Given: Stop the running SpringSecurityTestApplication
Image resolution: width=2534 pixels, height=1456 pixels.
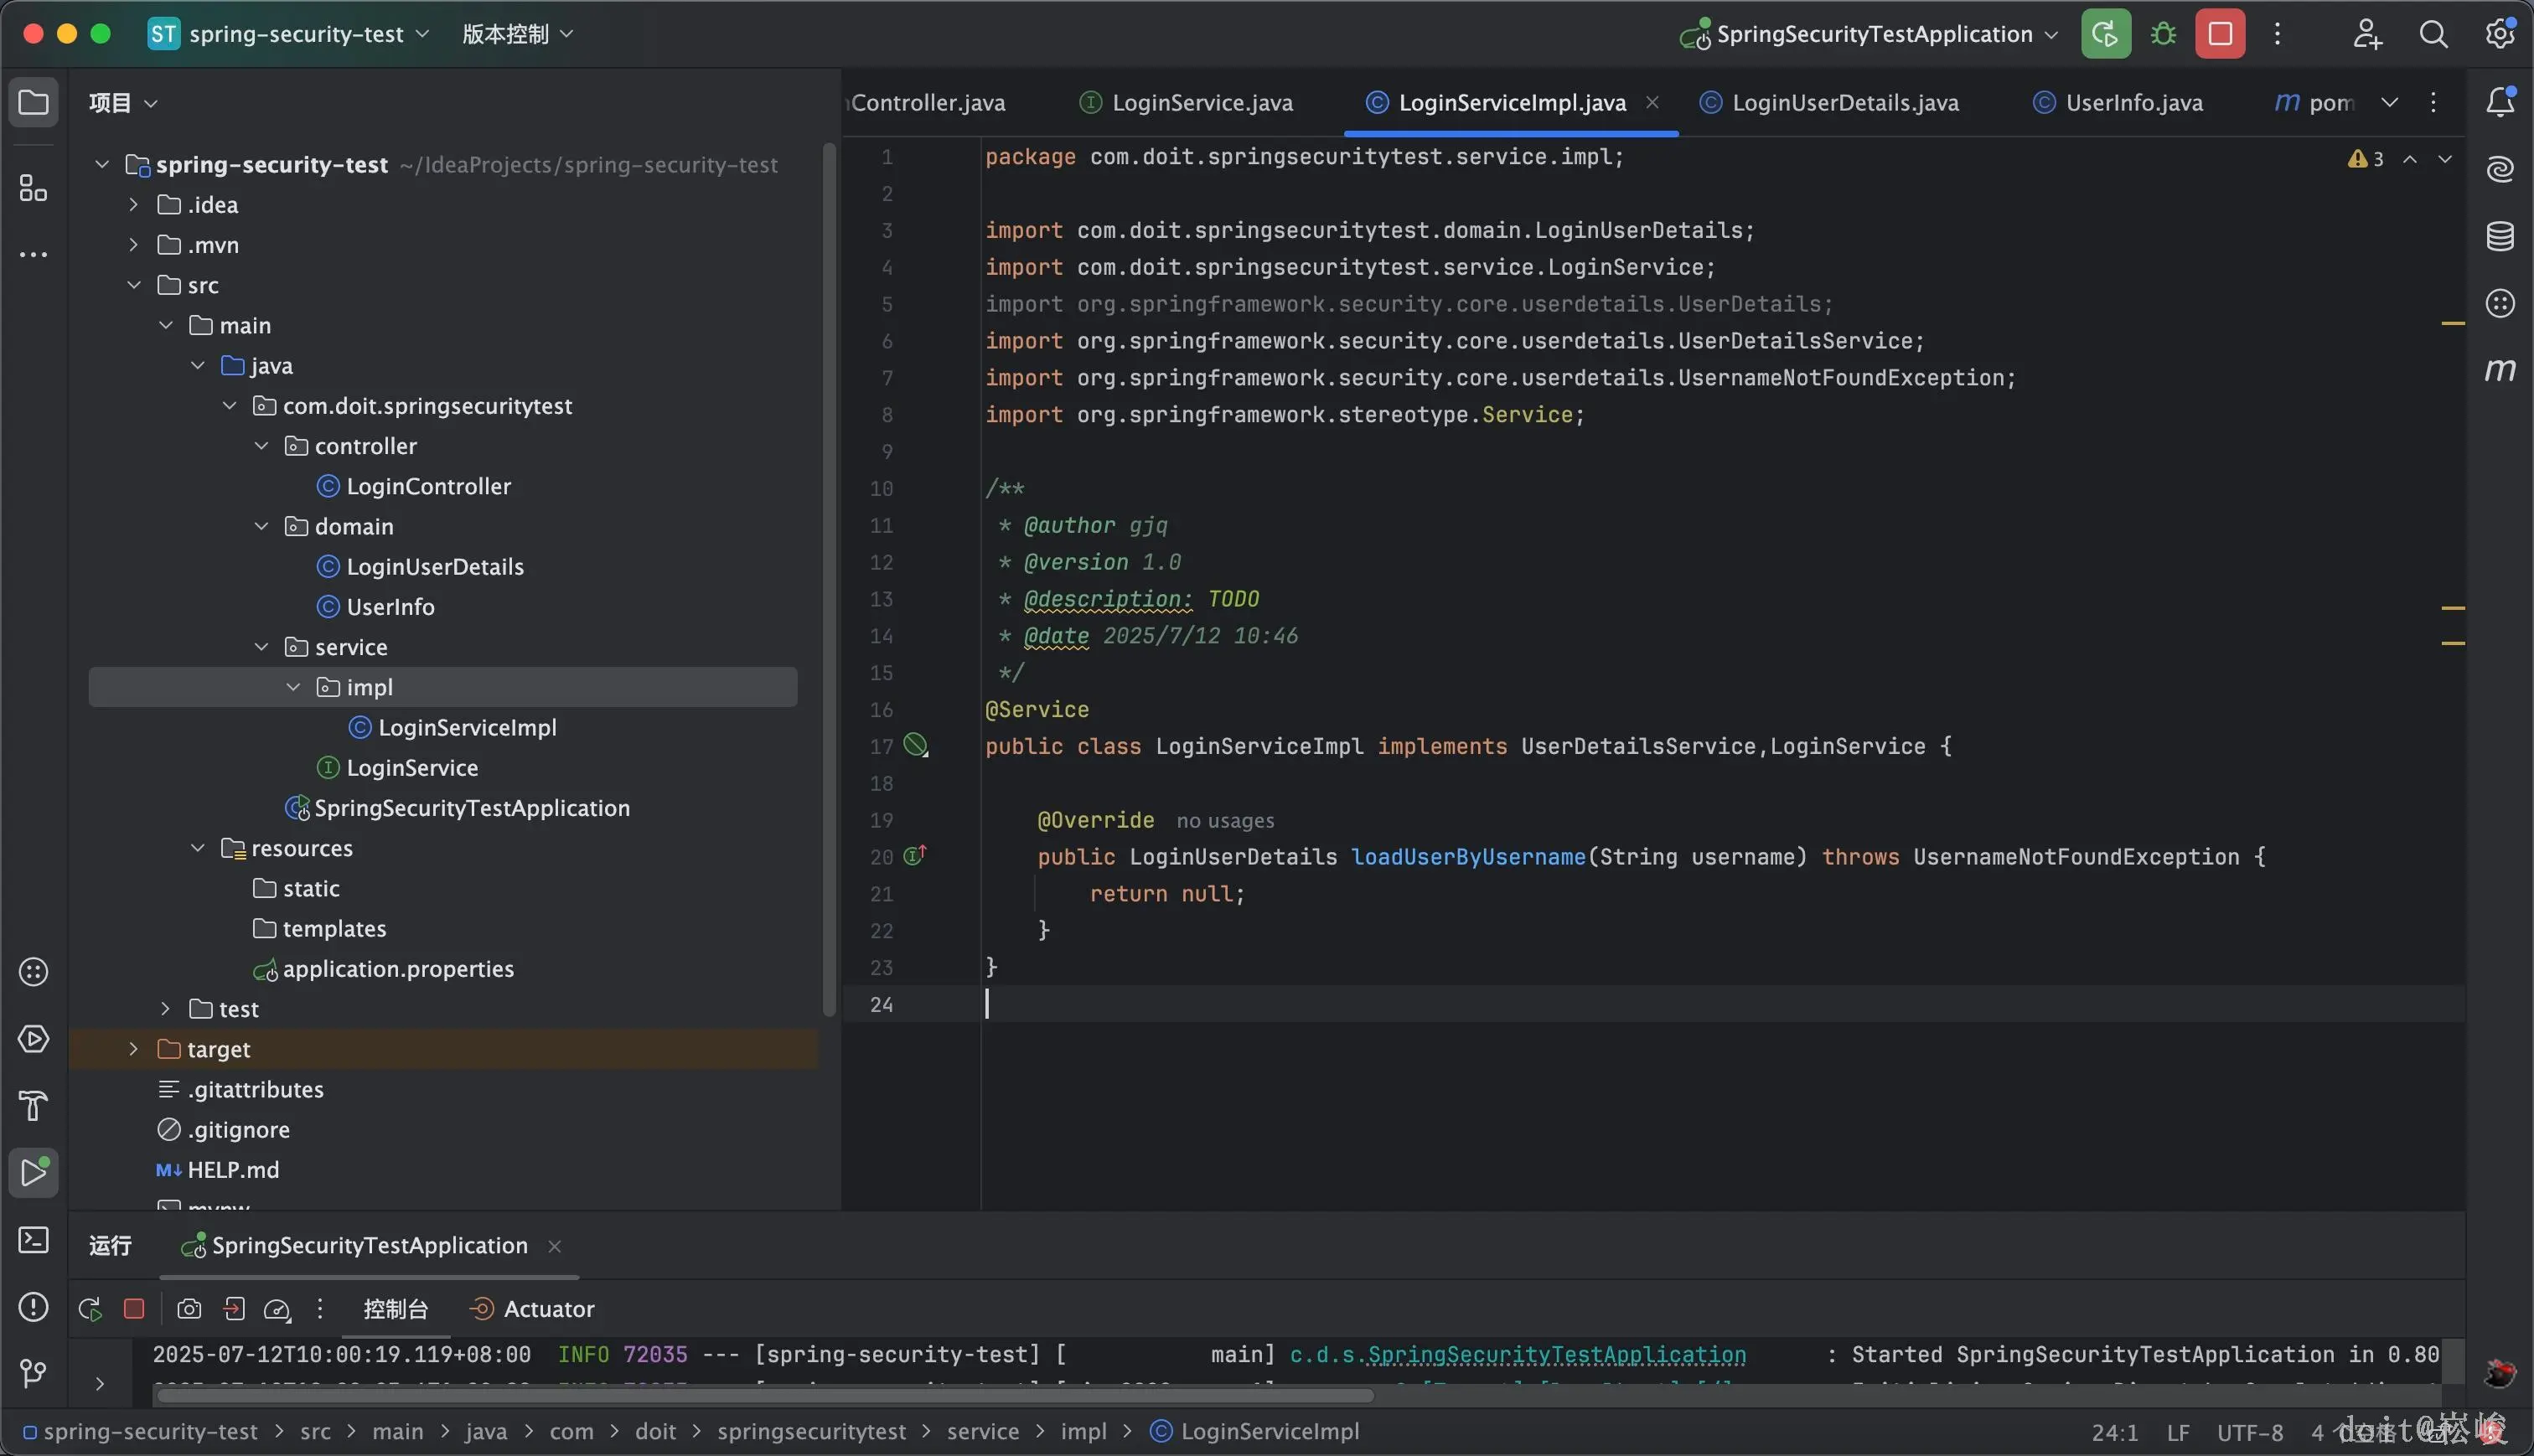Looking at the screenshot, I should pos(2220,34).
